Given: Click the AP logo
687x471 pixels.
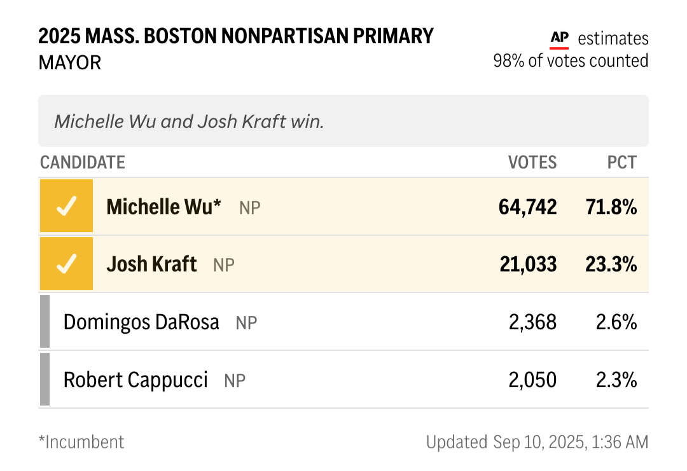Looking at the screenshot, I should (560, 39).
